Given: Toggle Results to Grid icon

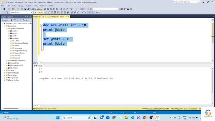Looking at the screenshot, I should (75, 12).
